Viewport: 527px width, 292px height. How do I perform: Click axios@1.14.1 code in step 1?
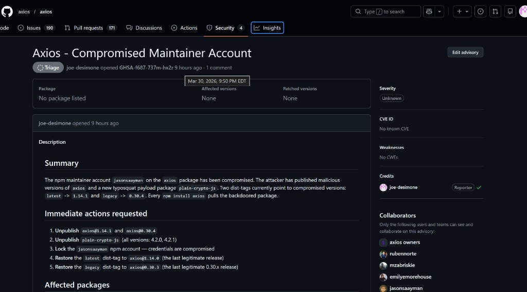pyautogui.click(x=97, y=231)
